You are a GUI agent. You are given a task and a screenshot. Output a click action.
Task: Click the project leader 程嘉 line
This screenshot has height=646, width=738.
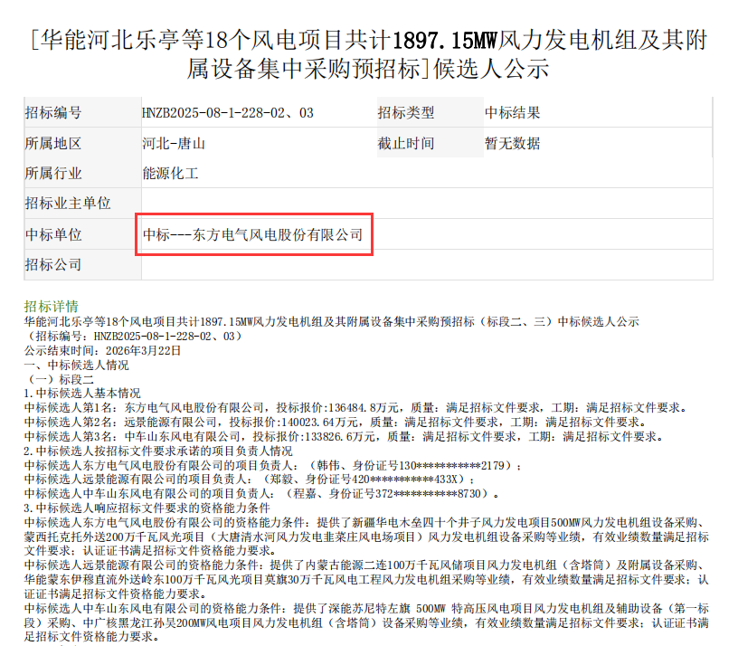click(261, 494)
